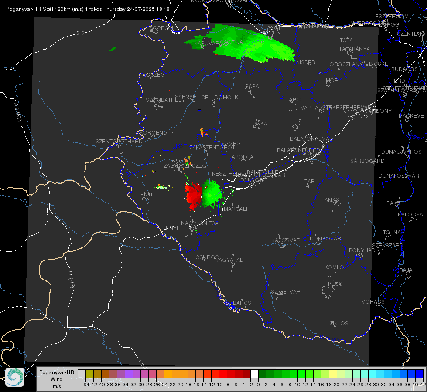Click the TATABANYA city label
This screenshot has height=392, width=427.
(x=354, y=49)
